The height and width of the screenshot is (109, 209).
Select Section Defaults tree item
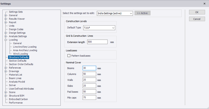(18, 61)
